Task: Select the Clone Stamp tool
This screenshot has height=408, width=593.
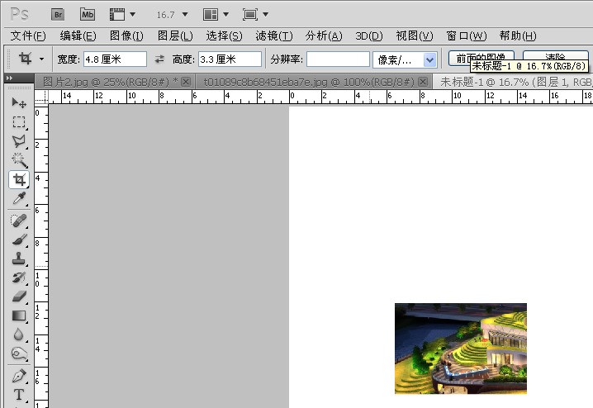Action: pos(19,259)
